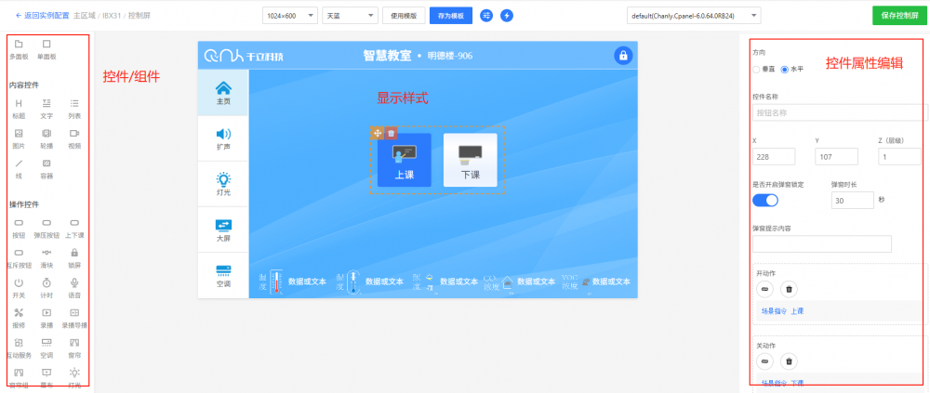Click the 保存控制屏 save button
The height and width of the screenshot is (393, 930).
point(897,16)
